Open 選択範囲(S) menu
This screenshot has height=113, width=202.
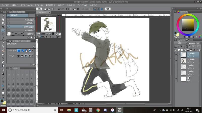50,5
